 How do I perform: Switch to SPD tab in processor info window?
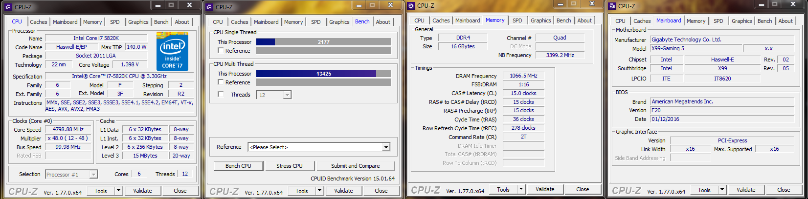point(114,22)
